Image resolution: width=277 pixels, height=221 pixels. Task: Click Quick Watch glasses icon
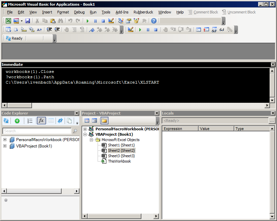[x=222, y=30]
